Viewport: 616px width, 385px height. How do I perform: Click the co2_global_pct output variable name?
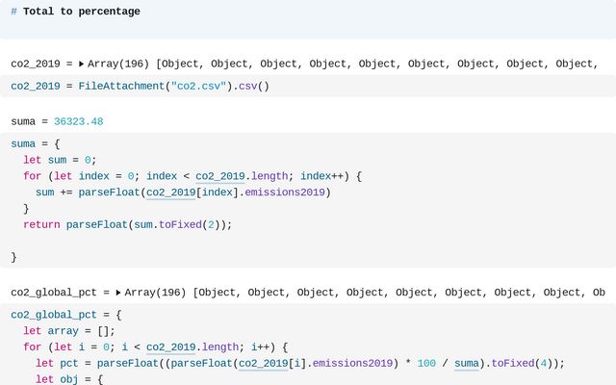[x=54, y=293]
